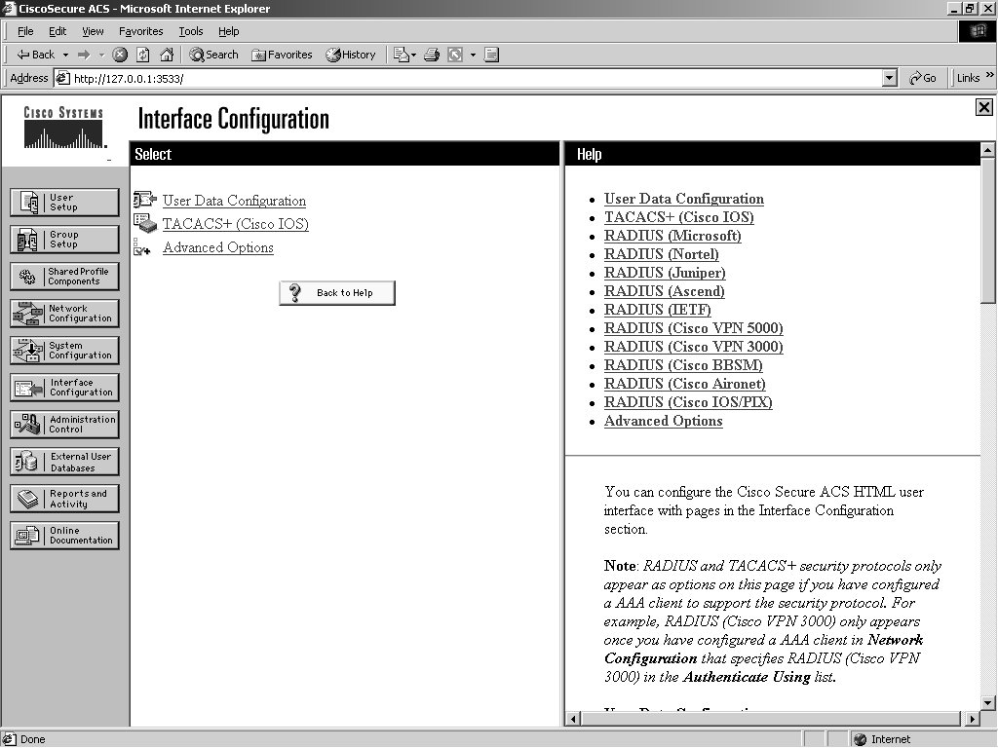
Task: Refresh the page via the toolbar
Action: (x=143, y=55)
